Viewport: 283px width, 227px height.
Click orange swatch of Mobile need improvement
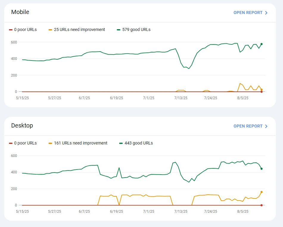[50, 30]
